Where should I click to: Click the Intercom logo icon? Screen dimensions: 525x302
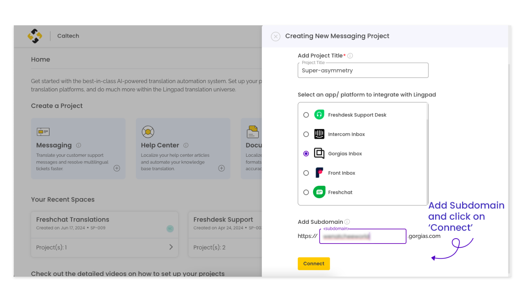(319, 134)
